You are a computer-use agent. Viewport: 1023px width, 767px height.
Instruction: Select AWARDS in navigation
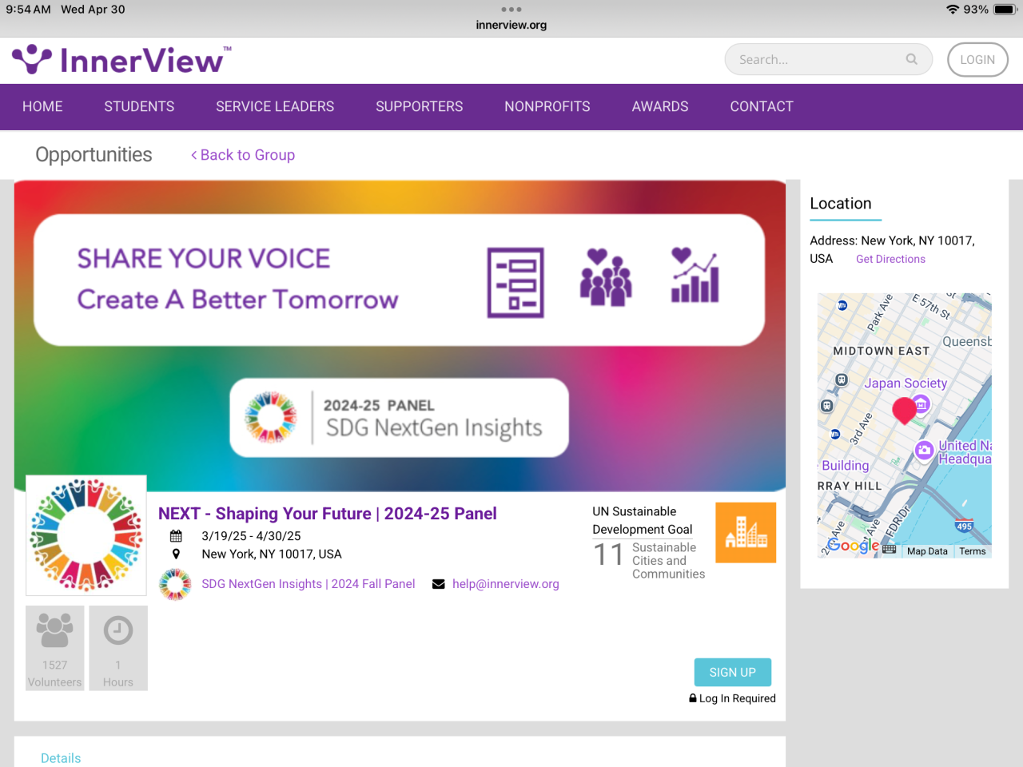660,106
